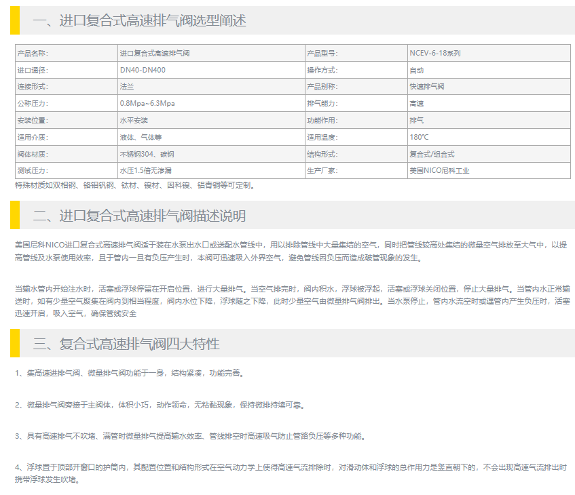Click the yellow bar beside section one heading
575x495 pixels.
[14, 20]
